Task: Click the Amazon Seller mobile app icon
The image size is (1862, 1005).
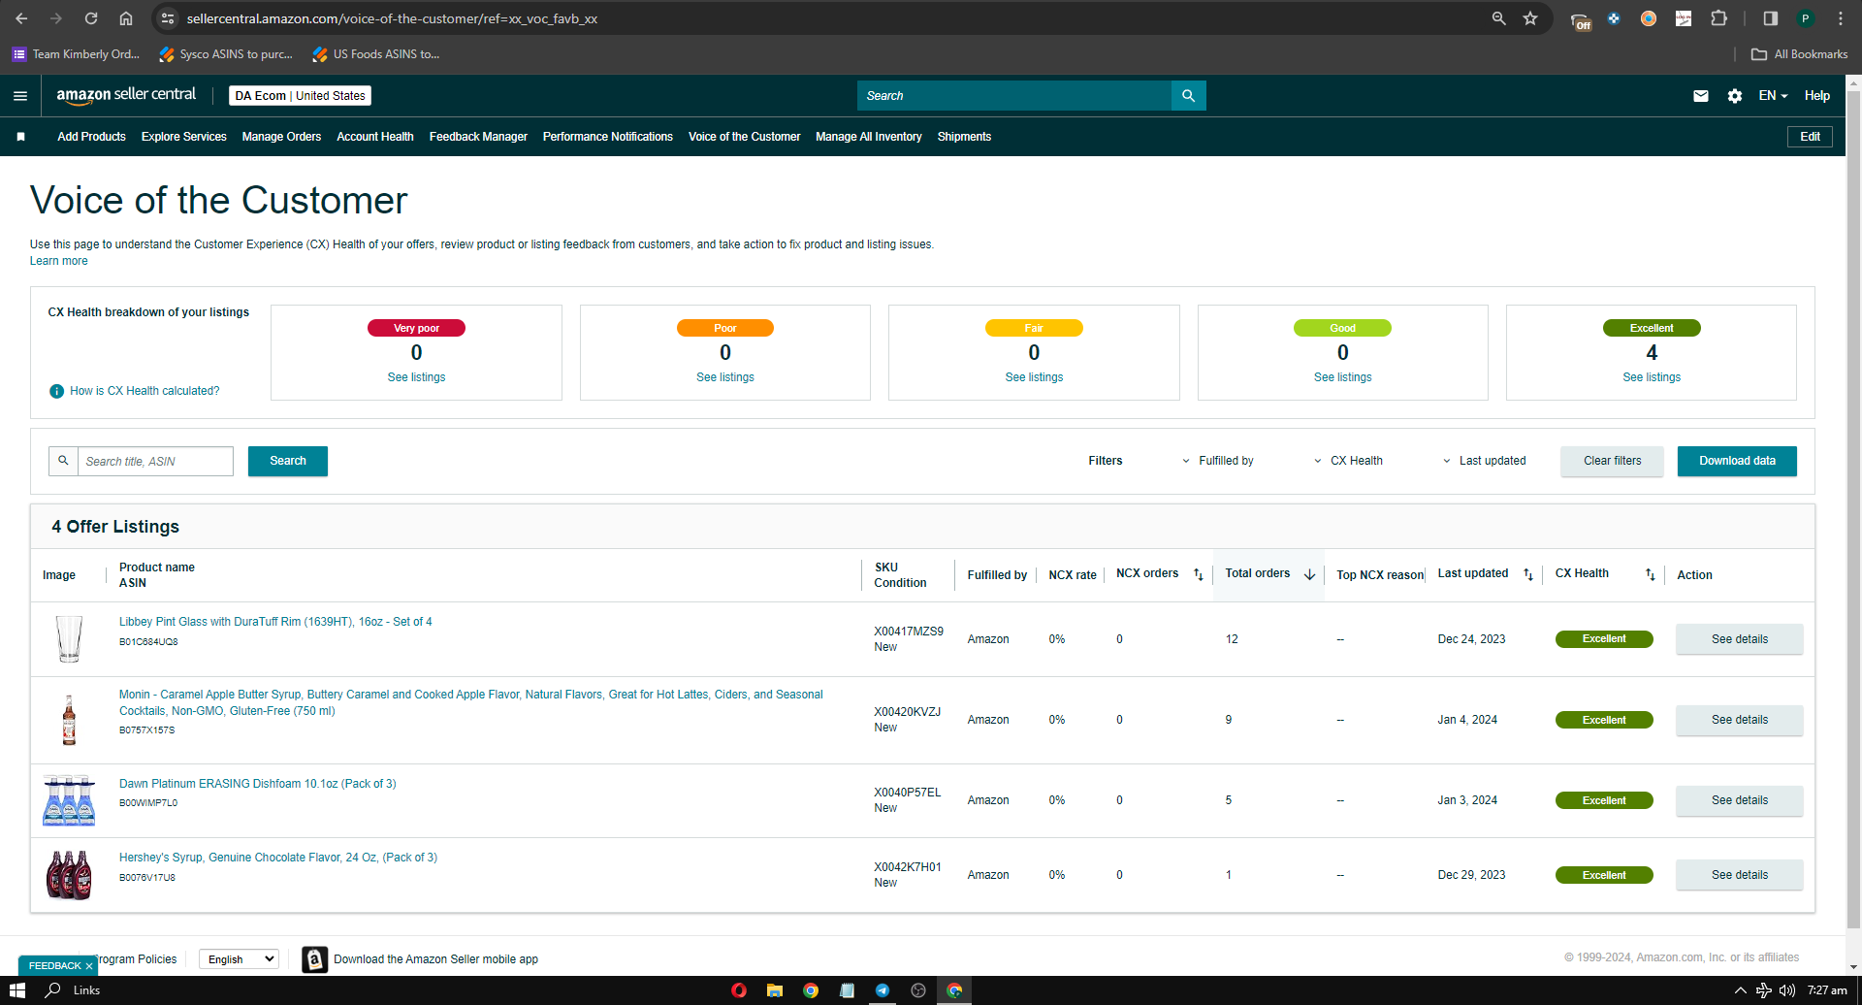Action: [314, 959]
